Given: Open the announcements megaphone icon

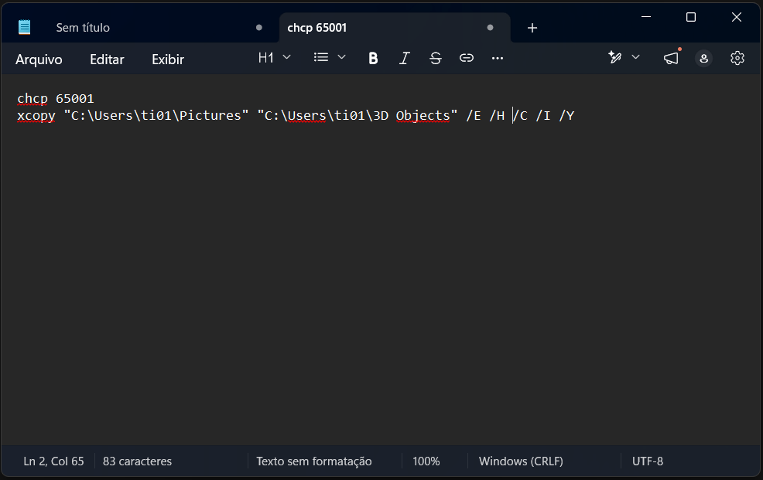Looking at the screenshot, I should point(671,58).
